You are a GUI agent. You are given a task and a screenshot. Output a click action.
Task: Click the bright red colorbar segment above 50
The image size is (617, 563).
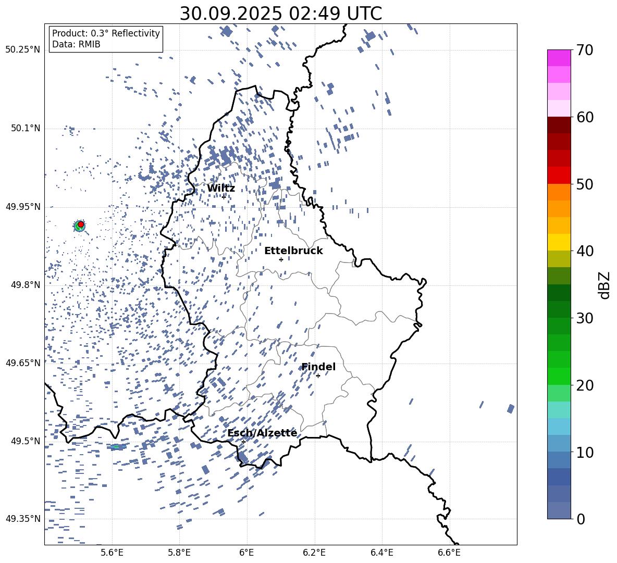point(559,176)
